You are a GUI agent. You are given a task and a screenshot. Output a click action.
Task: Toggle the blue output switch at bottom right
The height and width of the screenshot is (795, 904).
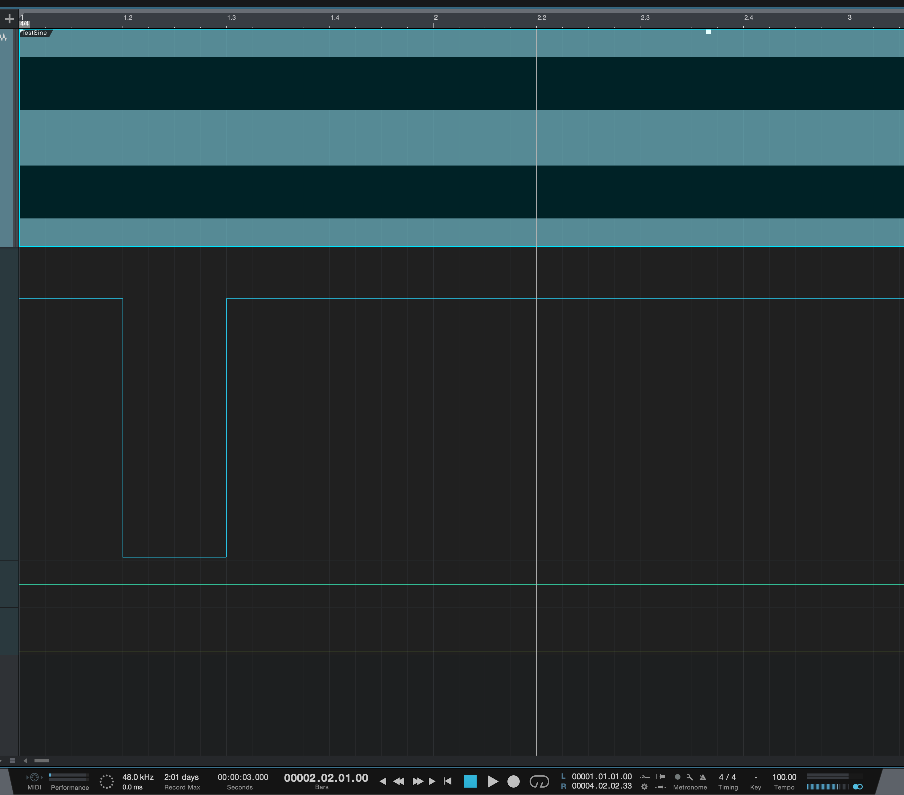click(x=858, y=787)
